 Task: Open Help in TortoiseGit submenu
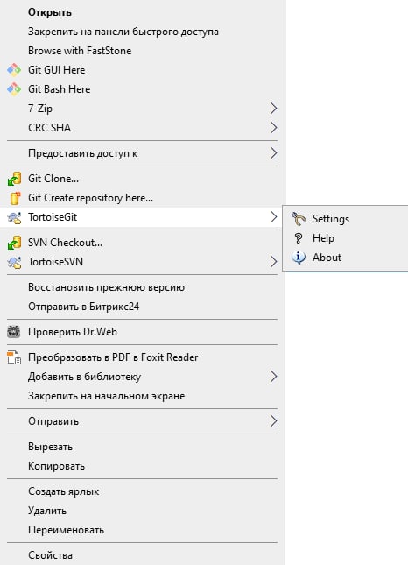pos(323,238)
